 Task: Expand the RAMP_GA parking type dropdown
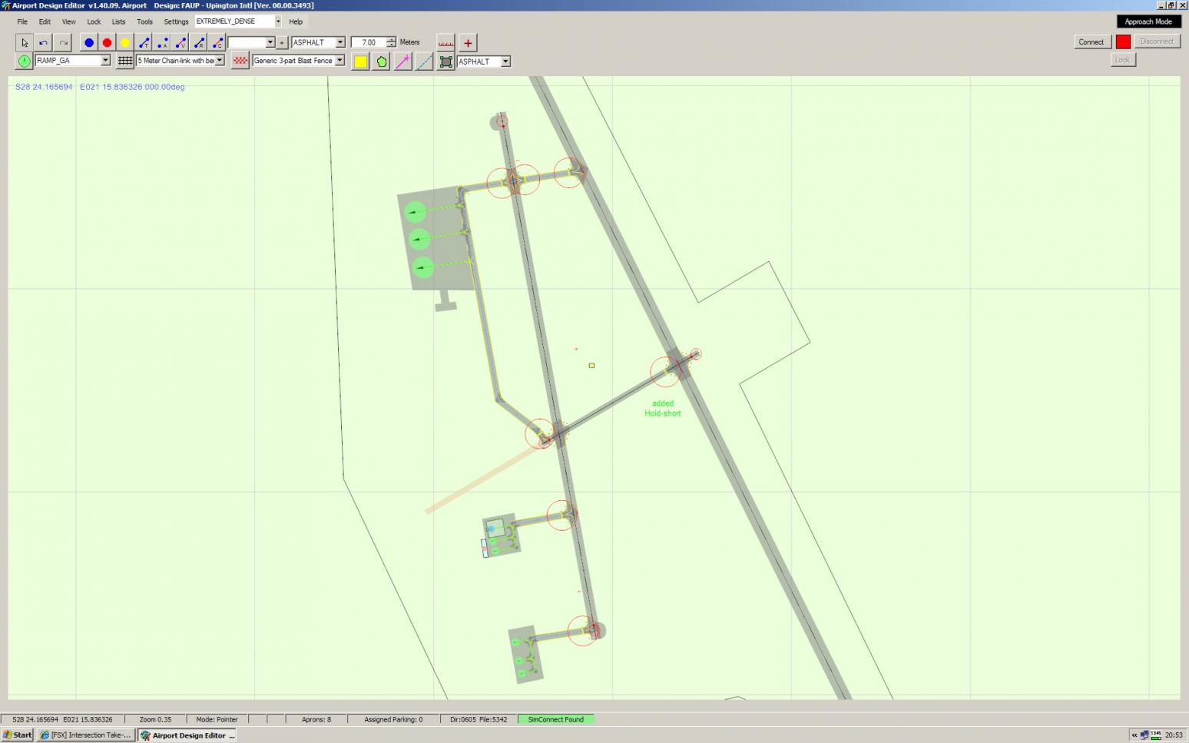click(x=105, y=61)
